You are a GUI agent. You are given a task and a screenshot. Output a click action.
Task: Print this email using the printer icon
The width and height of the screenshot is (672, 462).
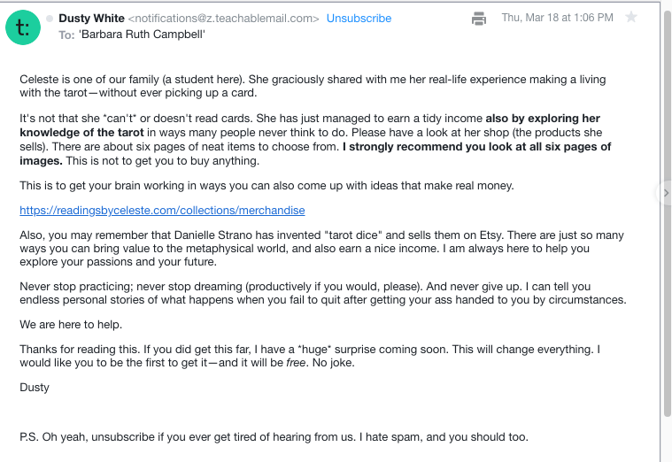tap(479, 18)
